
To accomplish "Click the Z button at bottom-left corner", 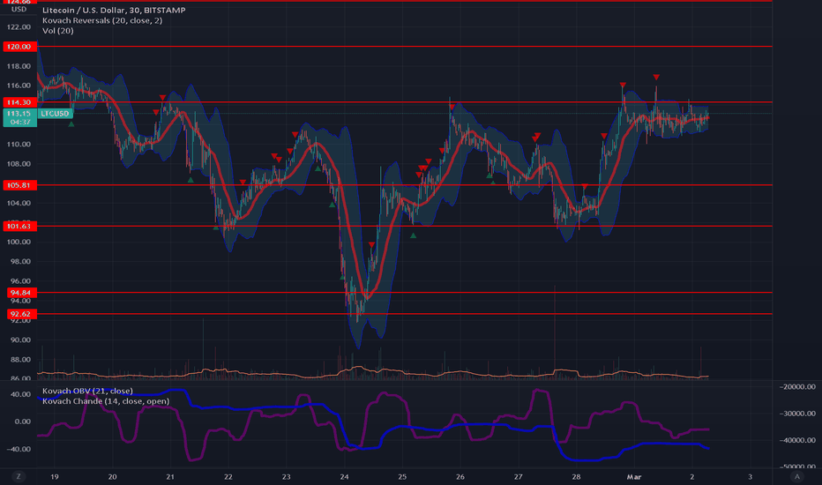I will 19,476.
